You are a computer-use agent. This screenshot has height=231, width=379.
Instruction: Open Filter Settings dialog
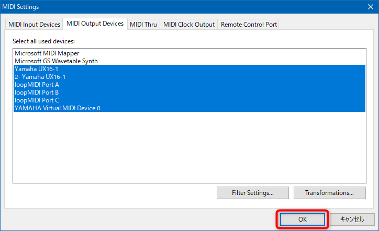(253, 193)
